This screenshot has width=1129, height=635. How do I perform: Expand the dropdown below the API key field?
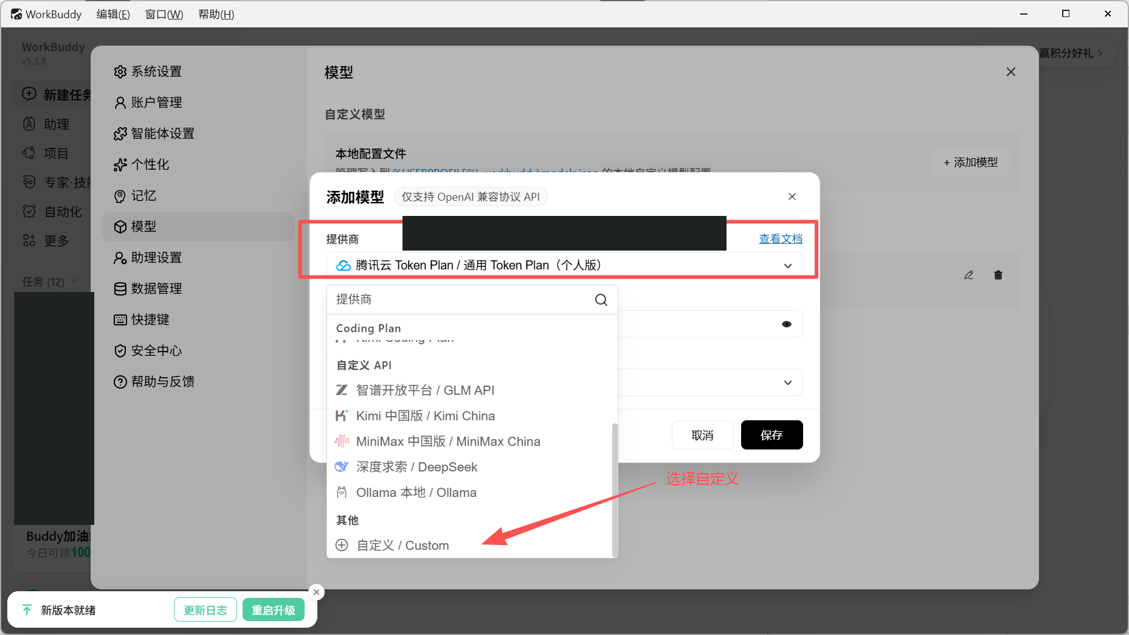(x=788, y=383)
